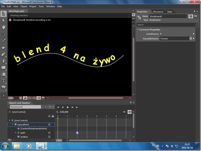This screenshot has width=201, height=151.
Task: Open the Object menu
Action: tap(24, 7)
